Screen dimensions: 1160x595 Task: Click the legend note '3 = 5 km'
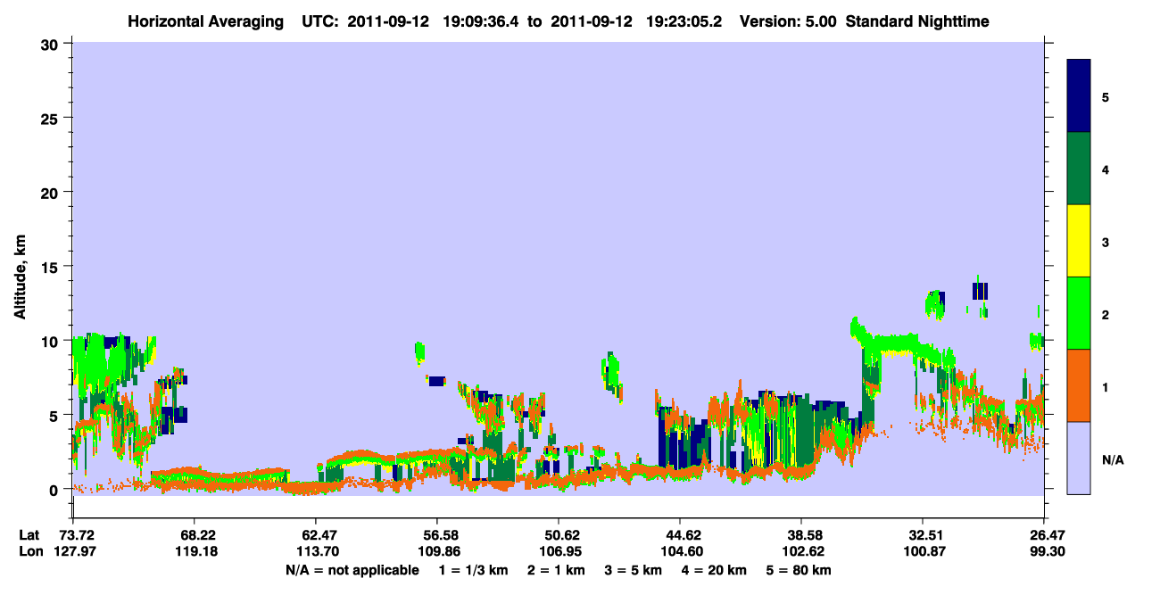coord(634,569)
